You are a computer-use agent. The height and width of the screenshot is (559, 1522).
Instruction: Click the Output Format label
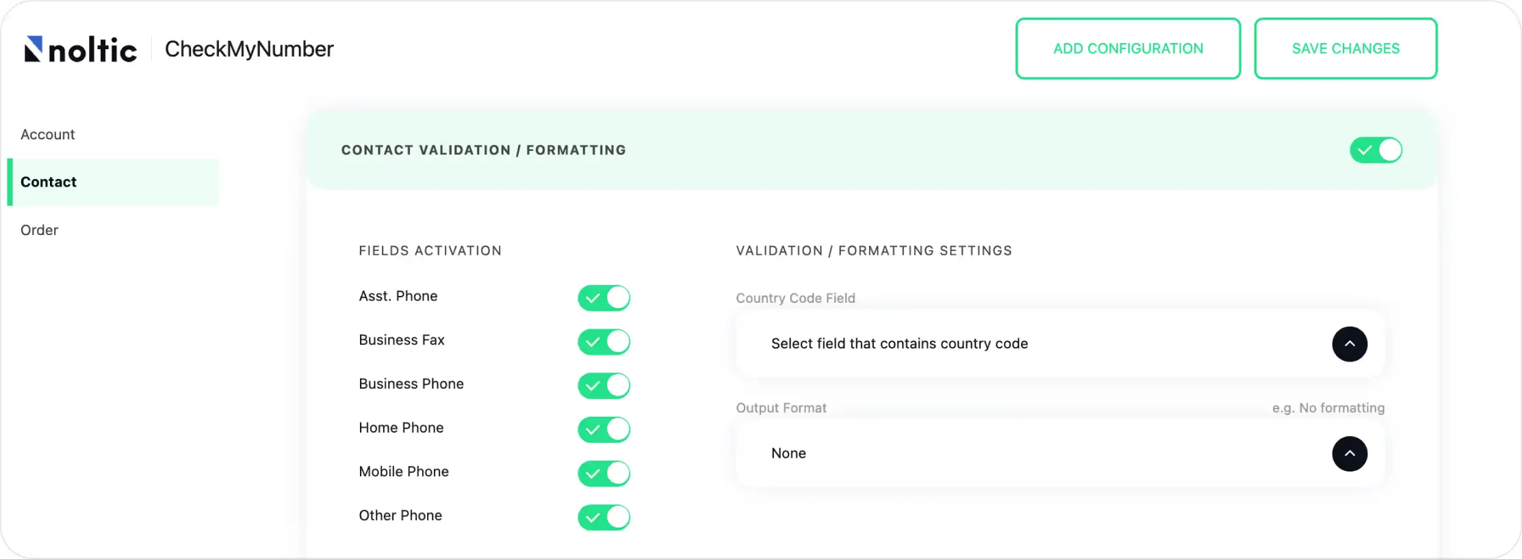(x=782, y=408)
